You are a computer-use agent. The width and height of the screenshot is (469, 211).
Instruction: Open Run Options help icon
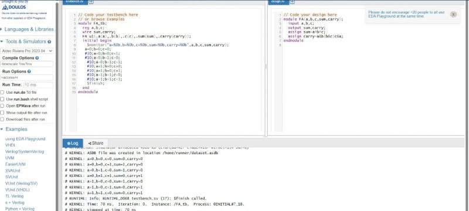coord(29,72)
